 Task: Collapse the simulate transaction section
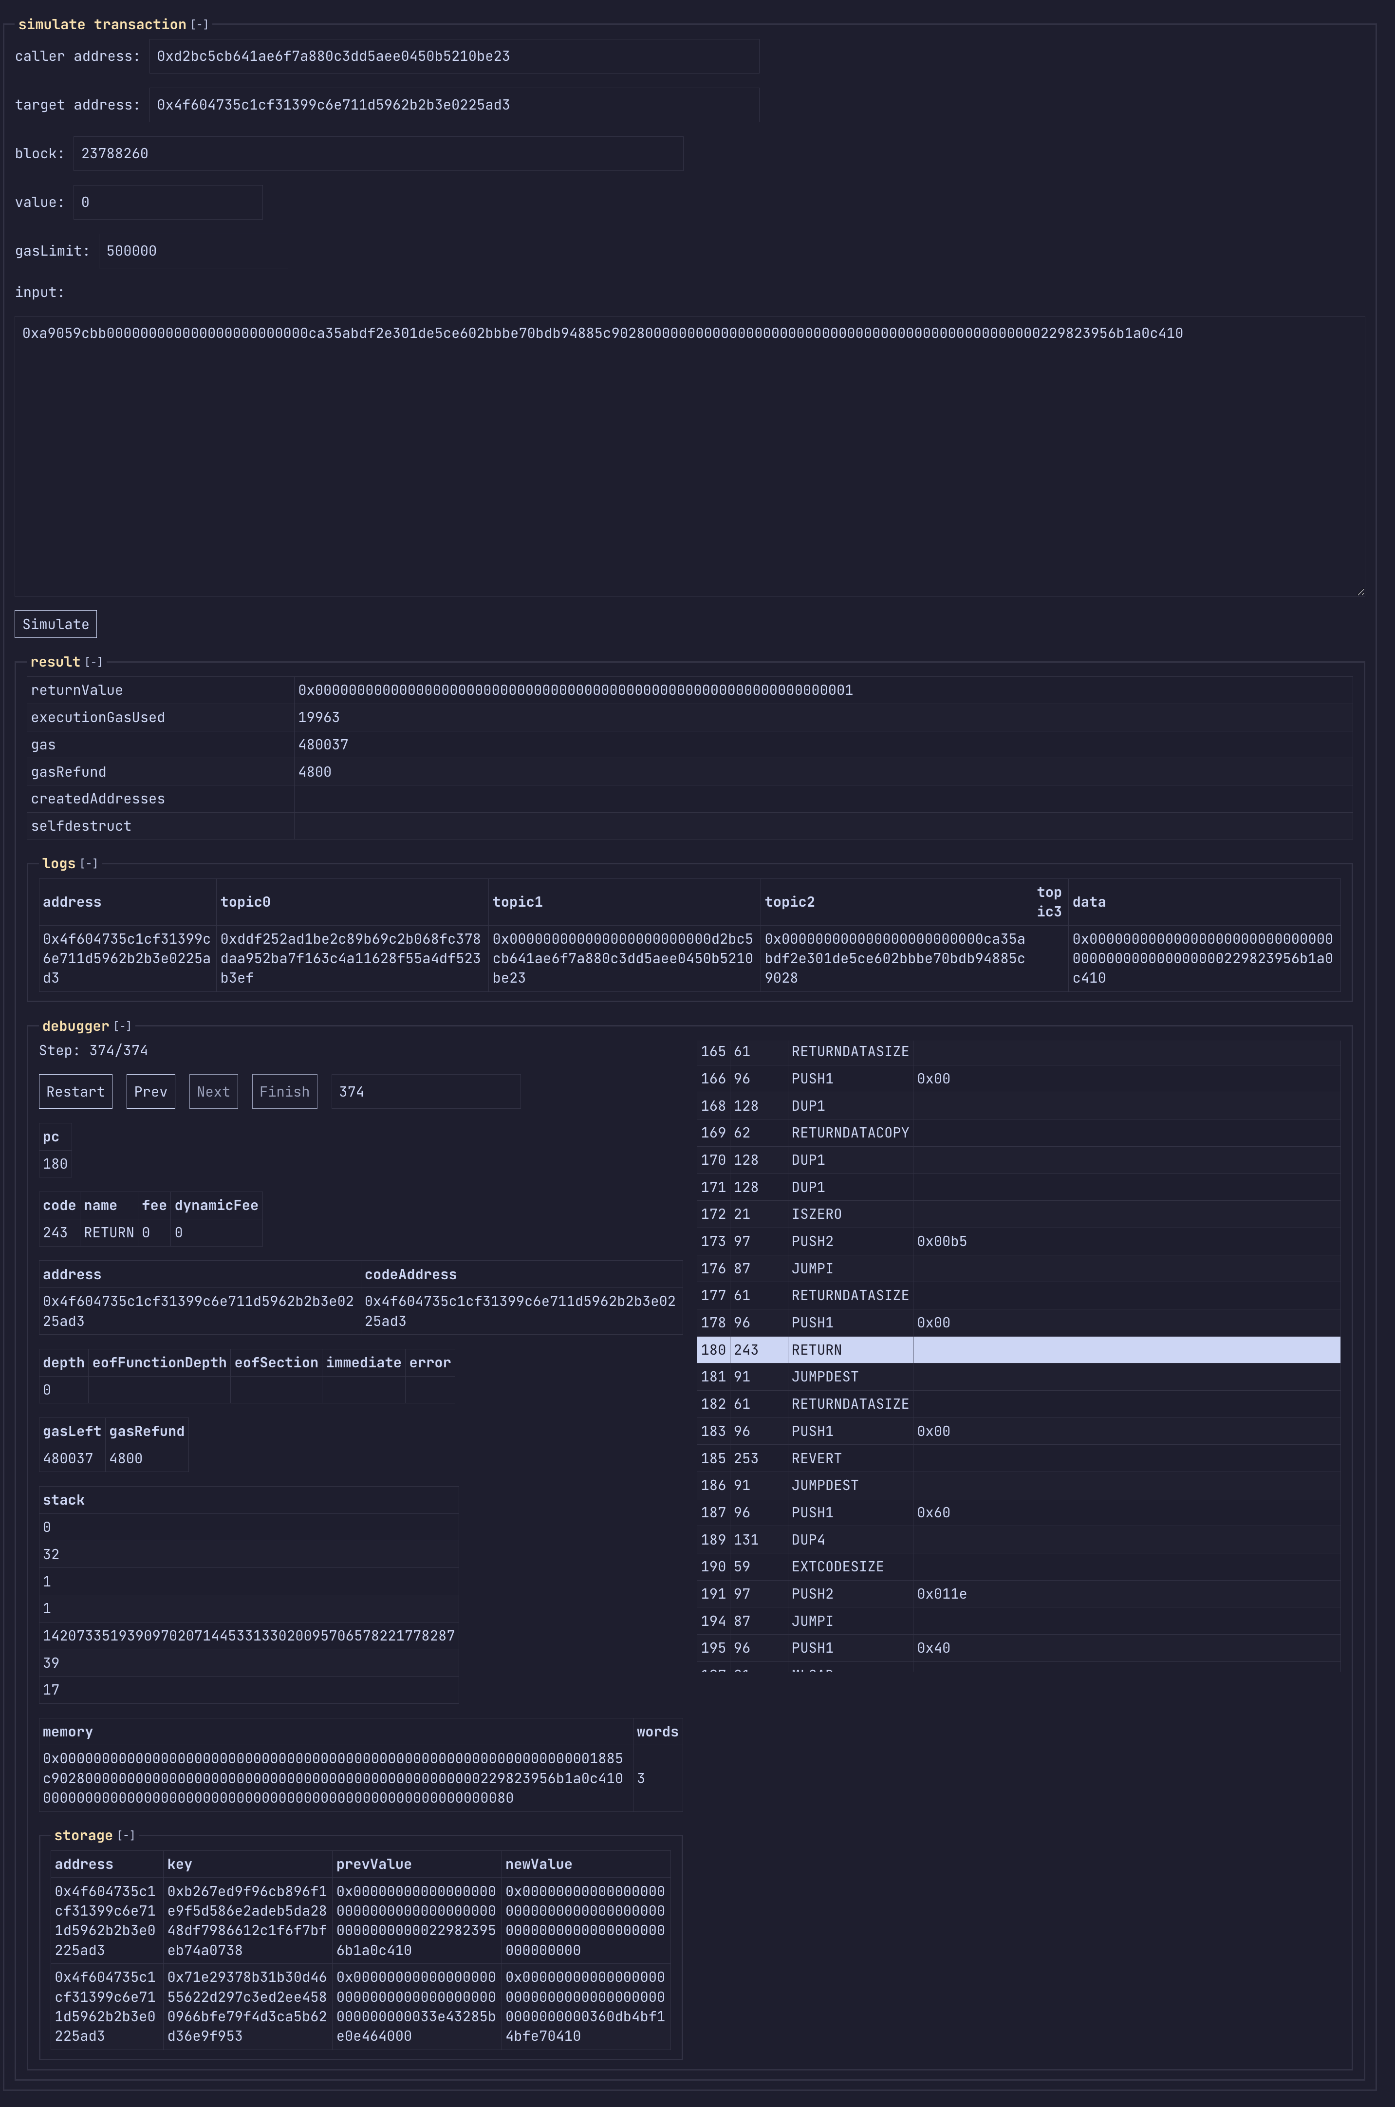coord(199,25)
